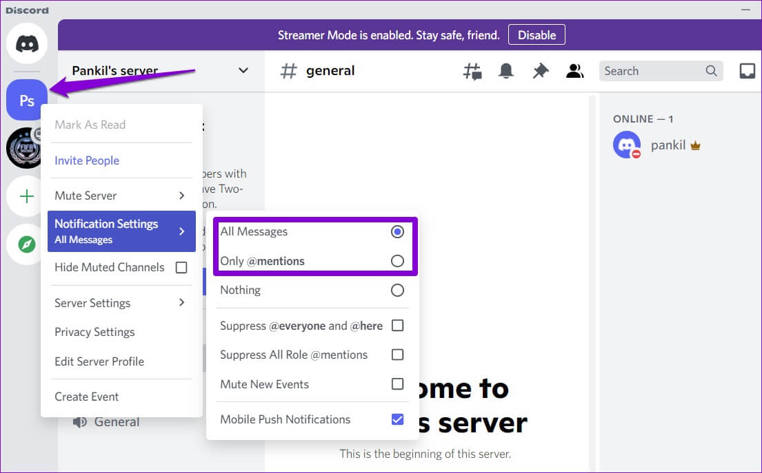The height and width of the screenshot is (473, 762).
Task: Add a server with plus icon
Action: (x=26, y=196)
